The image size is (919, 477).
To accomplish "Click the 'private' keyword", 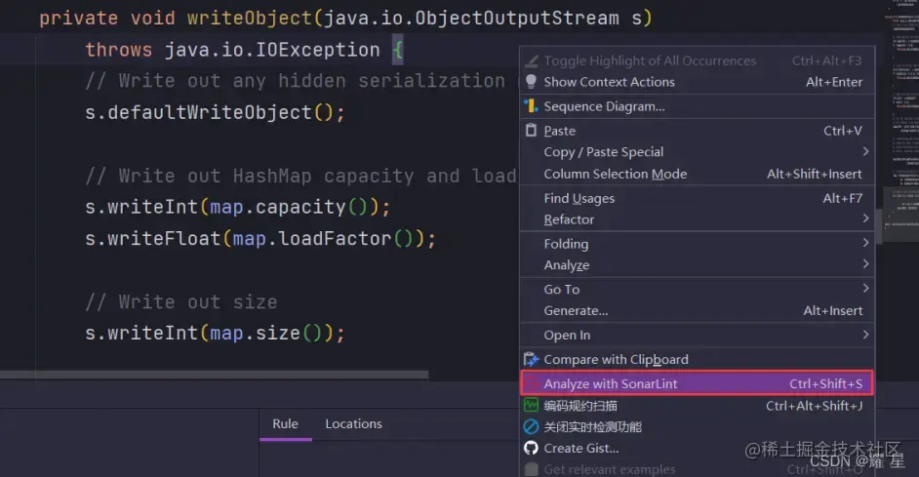I will point(79,19).
